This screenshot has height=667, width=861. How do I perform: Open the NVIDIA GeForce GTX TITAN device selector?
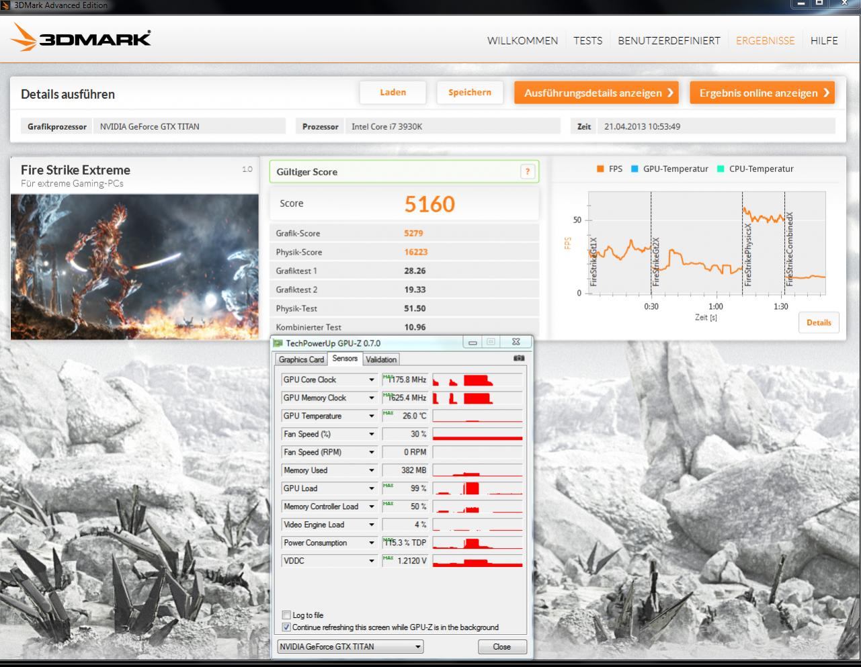tap(350, 647)
